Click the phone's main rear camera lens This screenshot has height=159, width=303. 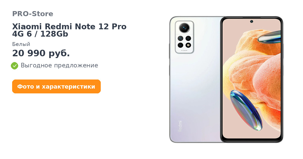184,27
